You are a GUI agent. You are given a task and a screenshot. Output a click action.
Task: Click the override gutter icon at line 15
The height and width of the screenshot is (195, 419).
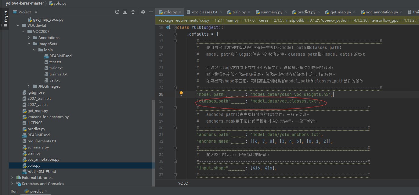pyautogui.click(x=168, y=28)
